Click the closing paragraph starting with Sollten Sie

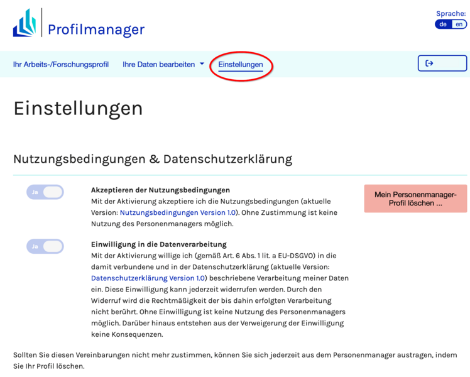pos(235,360)
